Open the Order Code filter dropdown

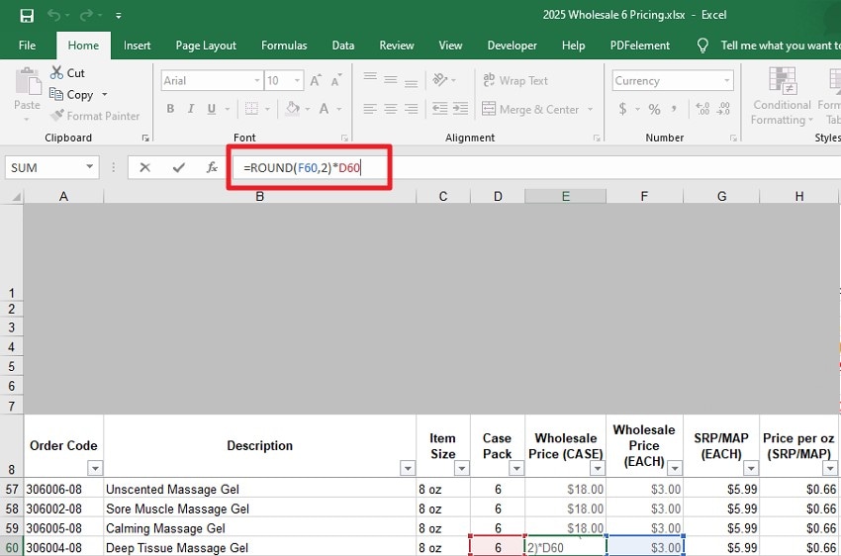click(x=95, y=469)
